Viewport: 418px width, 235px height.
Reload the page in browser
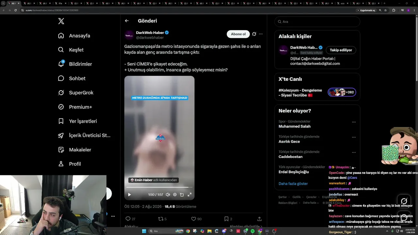(x=15, y=10)
